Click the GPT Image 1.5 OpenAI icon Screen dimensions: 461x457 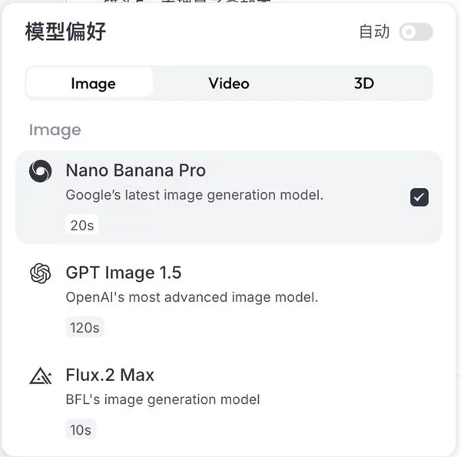tap(40, 273)
